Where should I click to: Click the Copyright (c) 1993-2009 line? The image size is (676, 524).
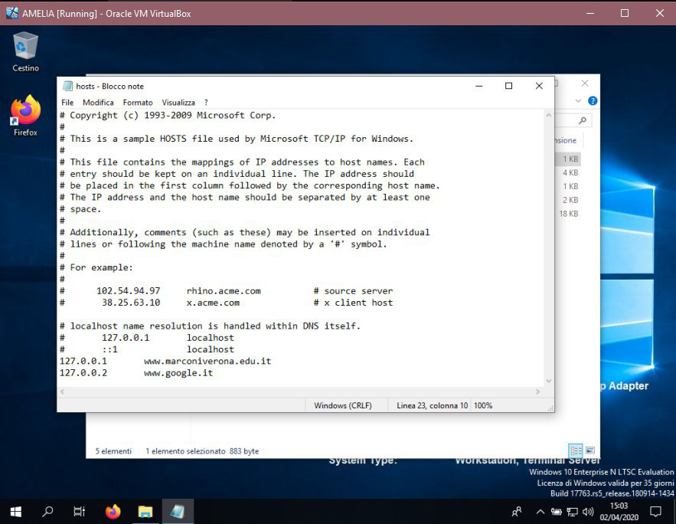(168, 116)
